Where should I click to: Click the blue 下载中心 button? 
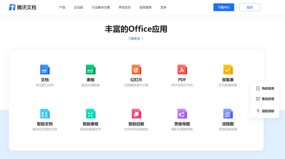coord(223,8)
